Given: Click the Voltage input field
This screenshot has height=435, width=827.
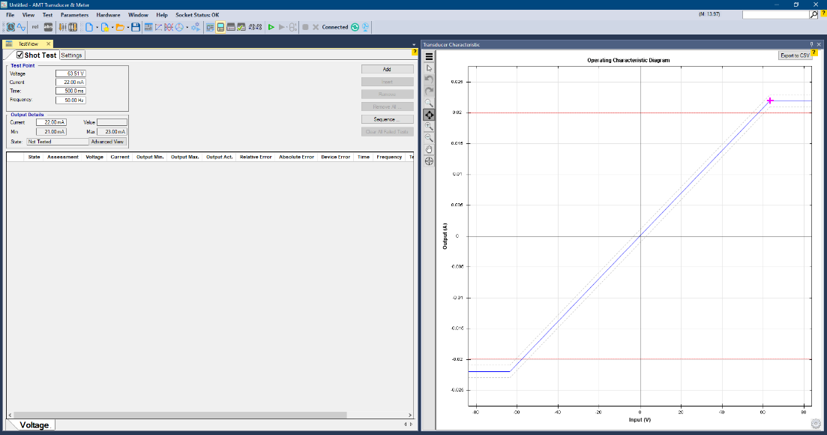Looking at the screenshot, I should point(70,73).
